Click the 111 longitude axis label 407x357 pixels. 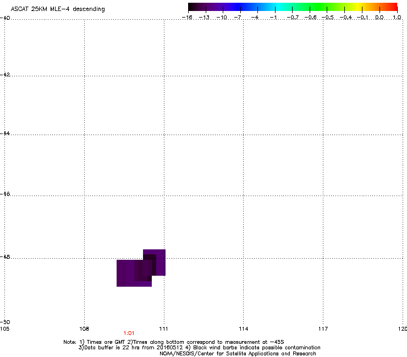click(x=163, y=329)
